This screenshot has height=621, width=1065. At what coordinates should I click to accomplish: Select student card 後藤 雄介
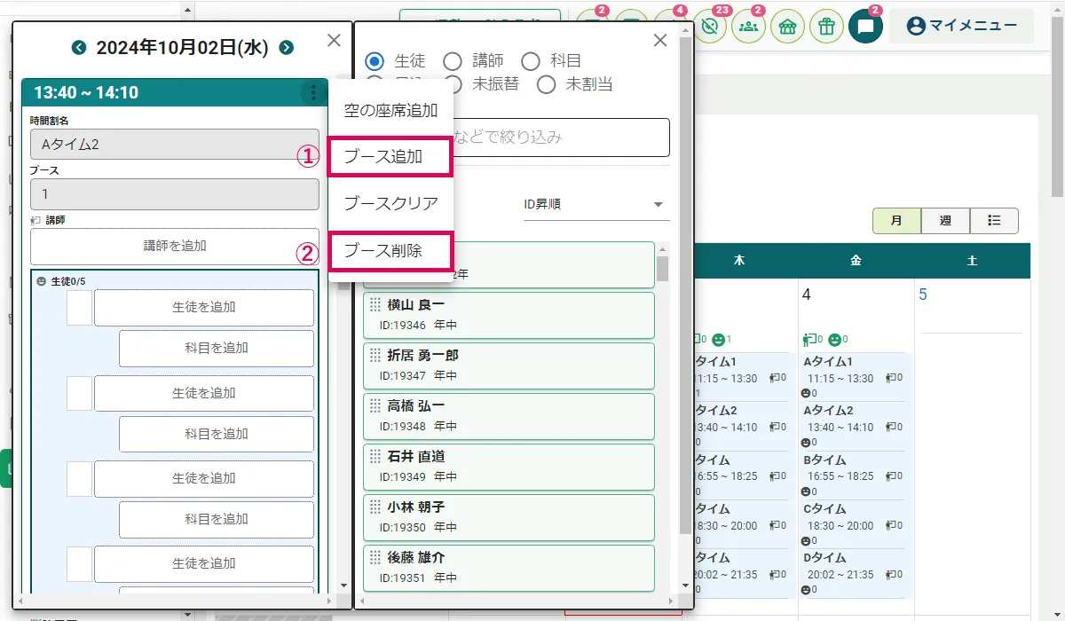pyautogui.click(x=509, y=568)
